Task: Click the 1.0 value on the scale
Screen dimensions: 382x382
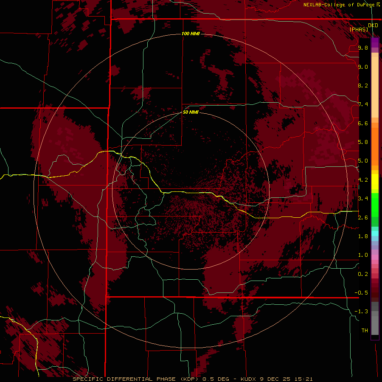Action: pos(363,255)
